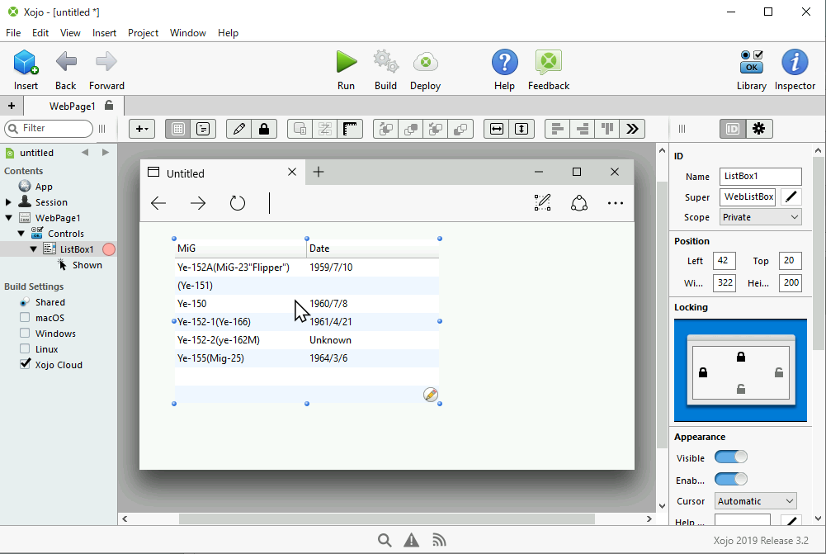Viewport: 826px width, 554px height.
Task: Toggle the right lock in Locking
Action: (x=779, y=372)
